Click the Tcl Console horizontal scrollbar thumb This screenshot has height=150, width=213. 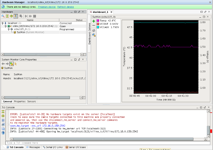tap(103, 139)
